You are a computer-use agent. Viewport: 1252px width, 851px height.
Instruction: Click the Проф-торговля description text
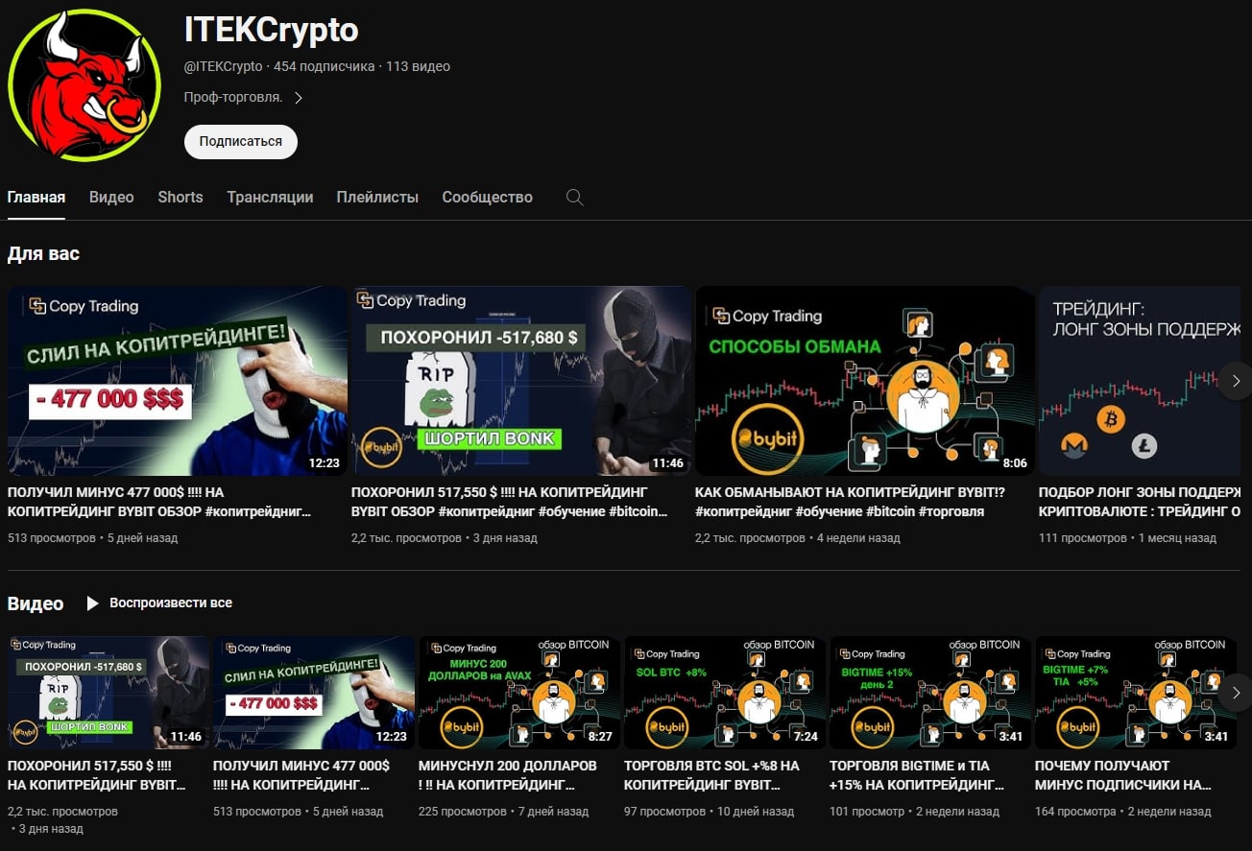click(233, 98)
